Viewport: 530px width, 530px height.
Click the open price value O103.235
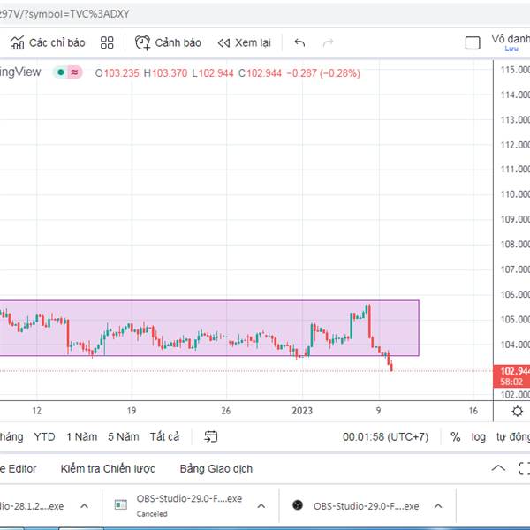pos(117,73)
